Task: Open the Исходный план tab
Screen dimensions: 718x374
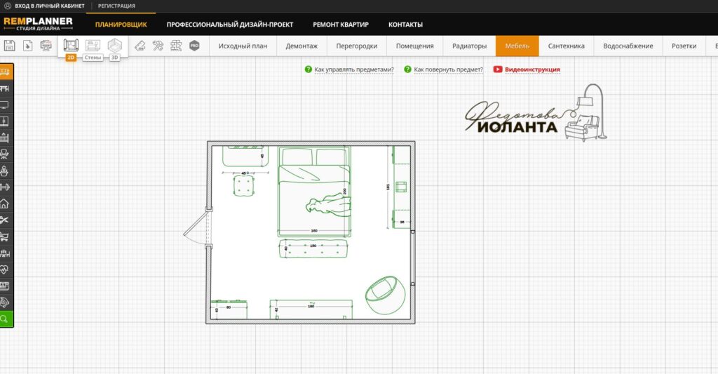Action: pos(243,46)
